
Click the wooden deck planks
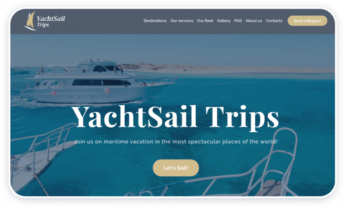coord(270,188)
